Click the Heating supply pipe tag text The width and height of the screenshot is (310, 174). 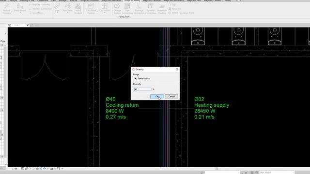212,105
